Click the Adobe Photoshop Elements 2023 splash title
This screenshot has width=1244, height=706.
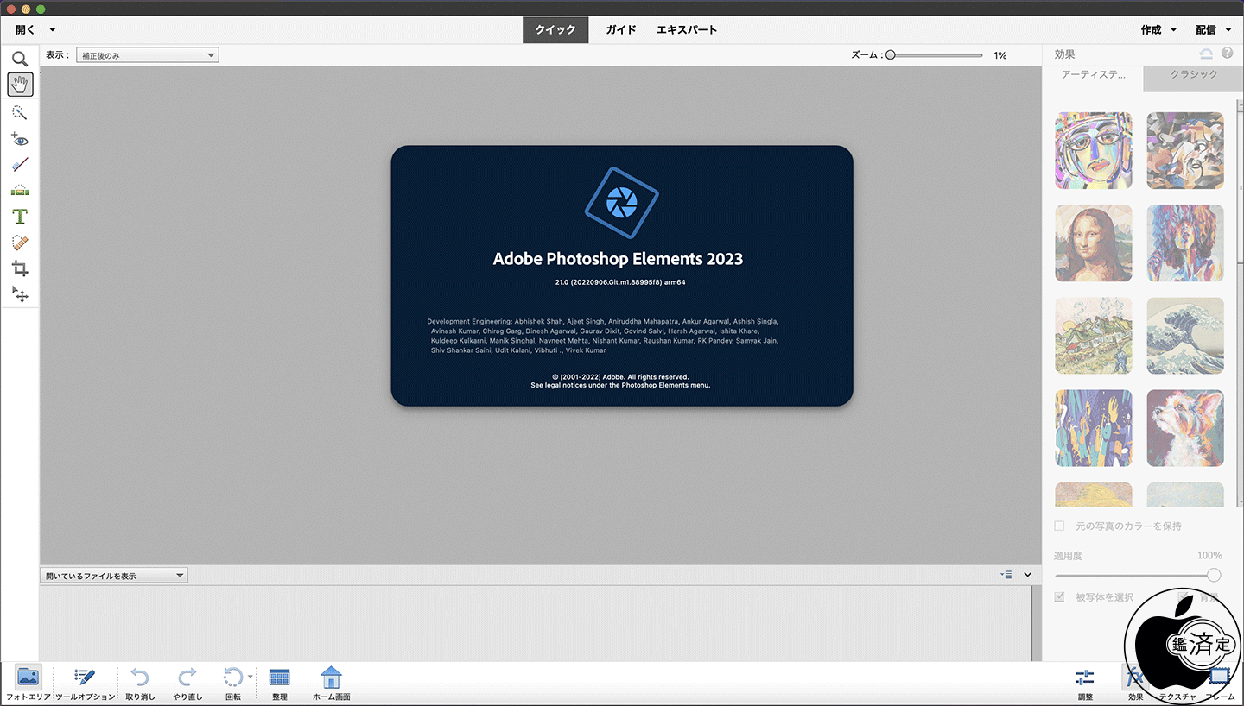(x=618, y=259)
